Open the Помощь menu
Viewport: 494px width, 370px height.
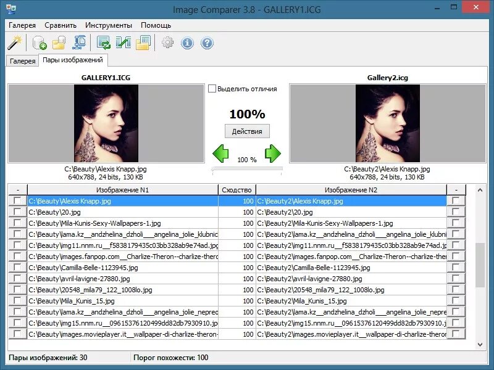[156, 25]
